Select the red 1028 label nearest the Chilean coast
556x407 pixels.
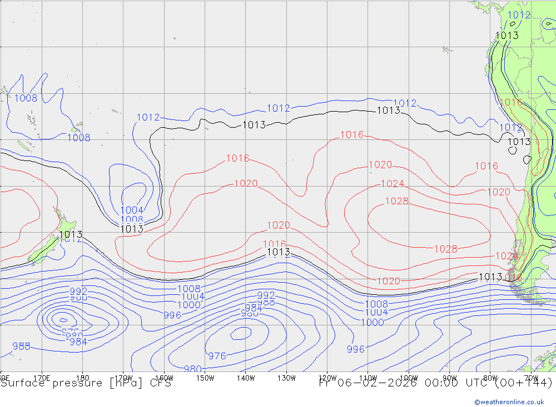click(x=445, y=249)
